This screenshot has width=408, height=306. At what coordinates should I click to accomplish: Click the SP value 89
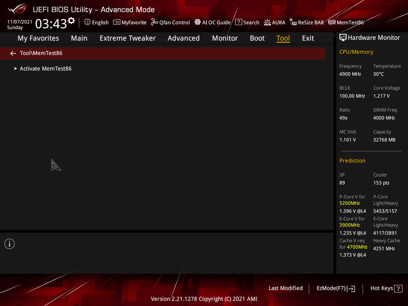click(342, 182)
